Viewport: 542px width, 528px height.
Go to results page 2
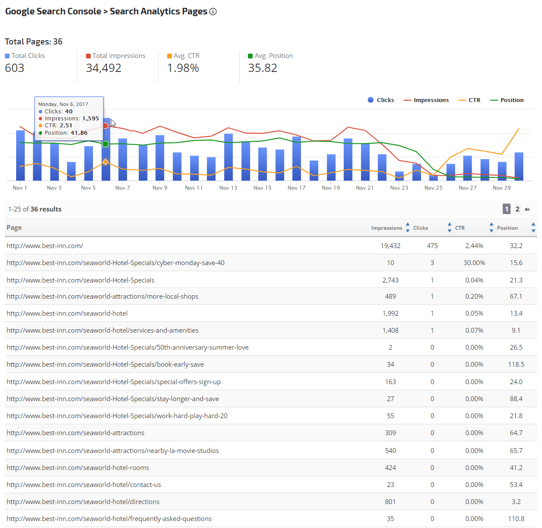click(517, 209)
